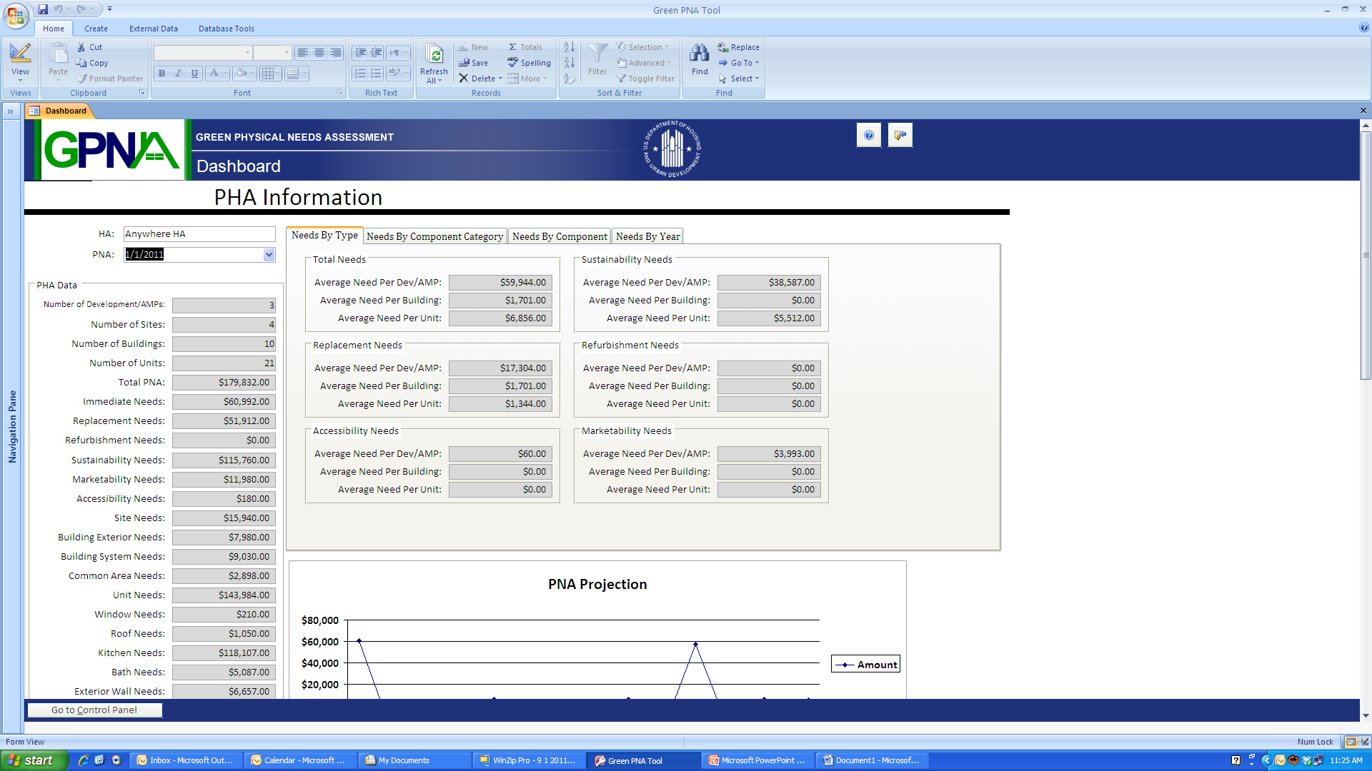Screen dimensions: 1372x771
Task: Open the PNA date dropdown
Action: [x=269, y=255]
